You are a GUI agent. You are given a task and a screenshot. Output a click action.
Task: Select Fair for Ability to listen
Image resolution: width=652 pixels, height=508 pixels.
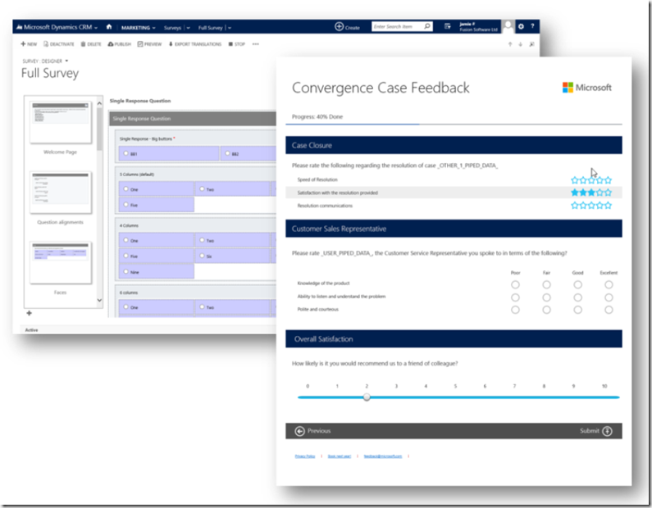(x=546, y=297)
